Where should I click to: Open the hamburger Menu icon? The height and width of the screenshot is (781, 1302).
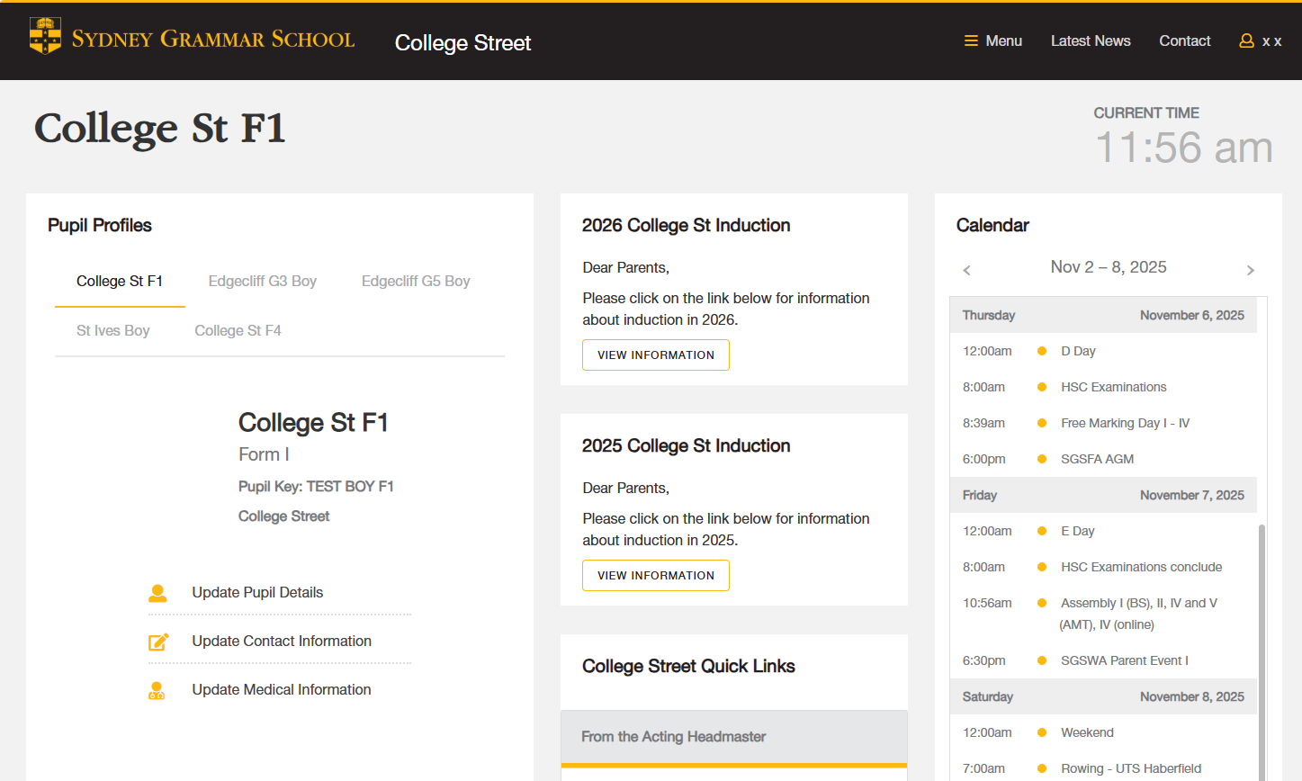click(x=971, y=40)
